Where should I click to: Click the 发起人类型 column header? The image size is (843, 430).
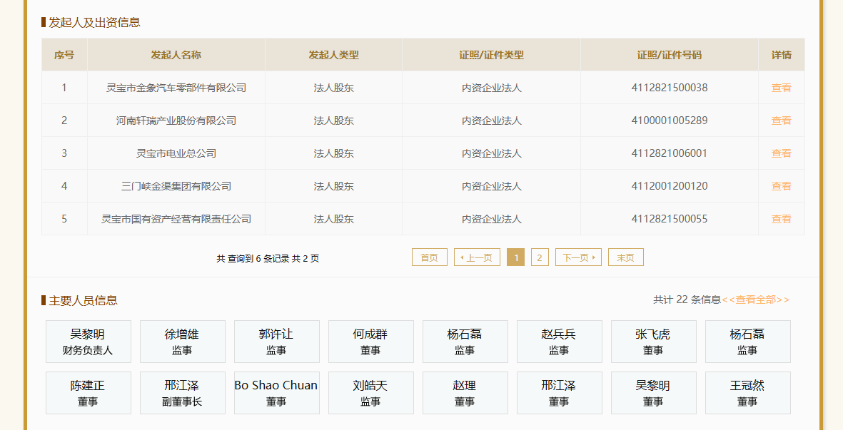[334, 55]
